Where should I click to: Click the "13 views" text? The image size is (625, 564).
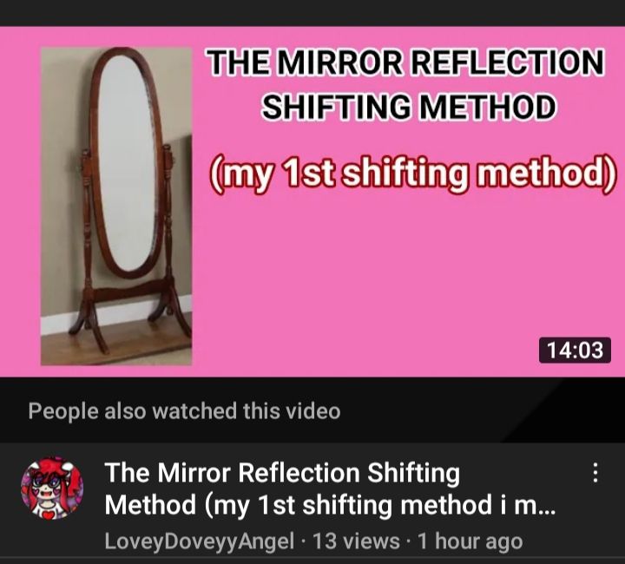356,541
